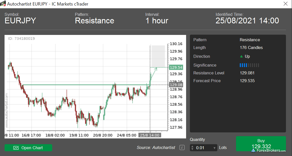This screenshot has height=156, width=292.
Task: Click the 129.54 forecast price label on chart
Action: point(176,68)
